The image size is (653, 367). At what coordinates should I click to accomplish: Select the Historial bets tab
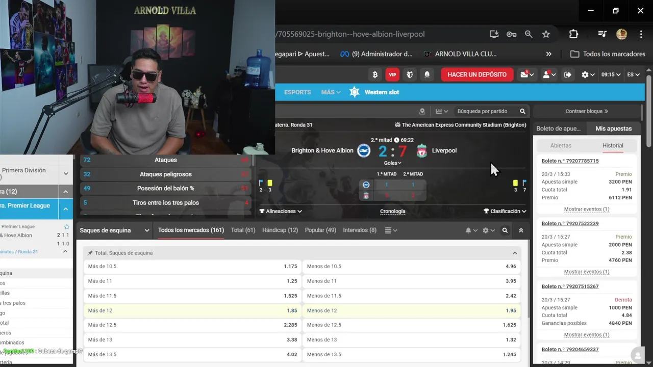coord(613,146)
